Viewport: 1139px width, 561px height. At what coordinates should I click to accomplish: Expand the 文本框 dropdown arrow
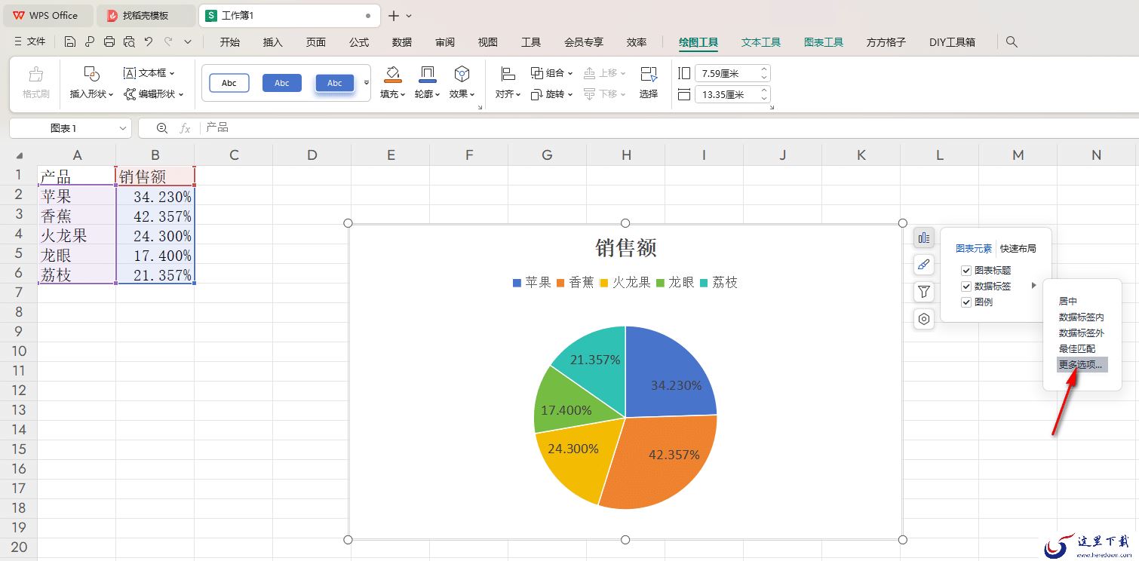coord(172,74)
